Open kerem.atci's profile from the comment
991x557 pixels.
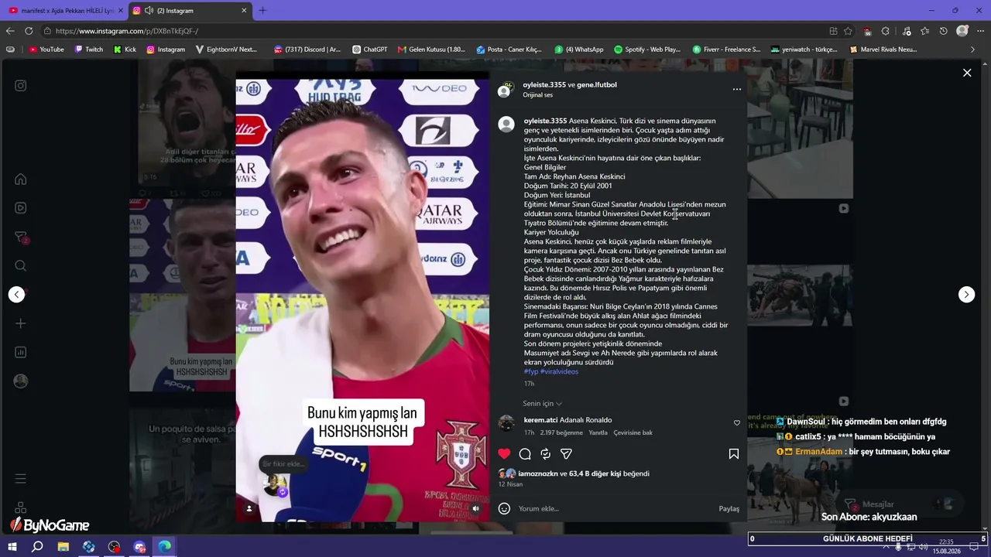click(540, 420)
